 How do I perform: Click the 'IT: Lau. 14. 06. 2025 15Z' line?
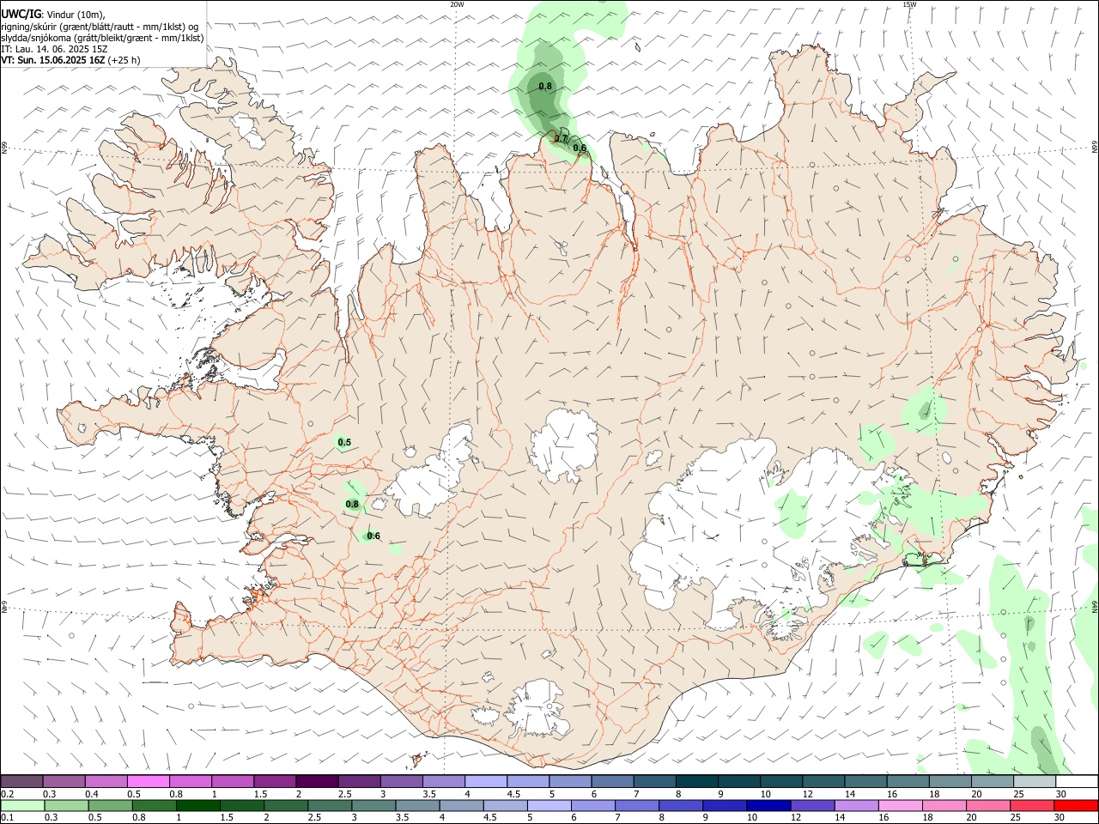55,49
